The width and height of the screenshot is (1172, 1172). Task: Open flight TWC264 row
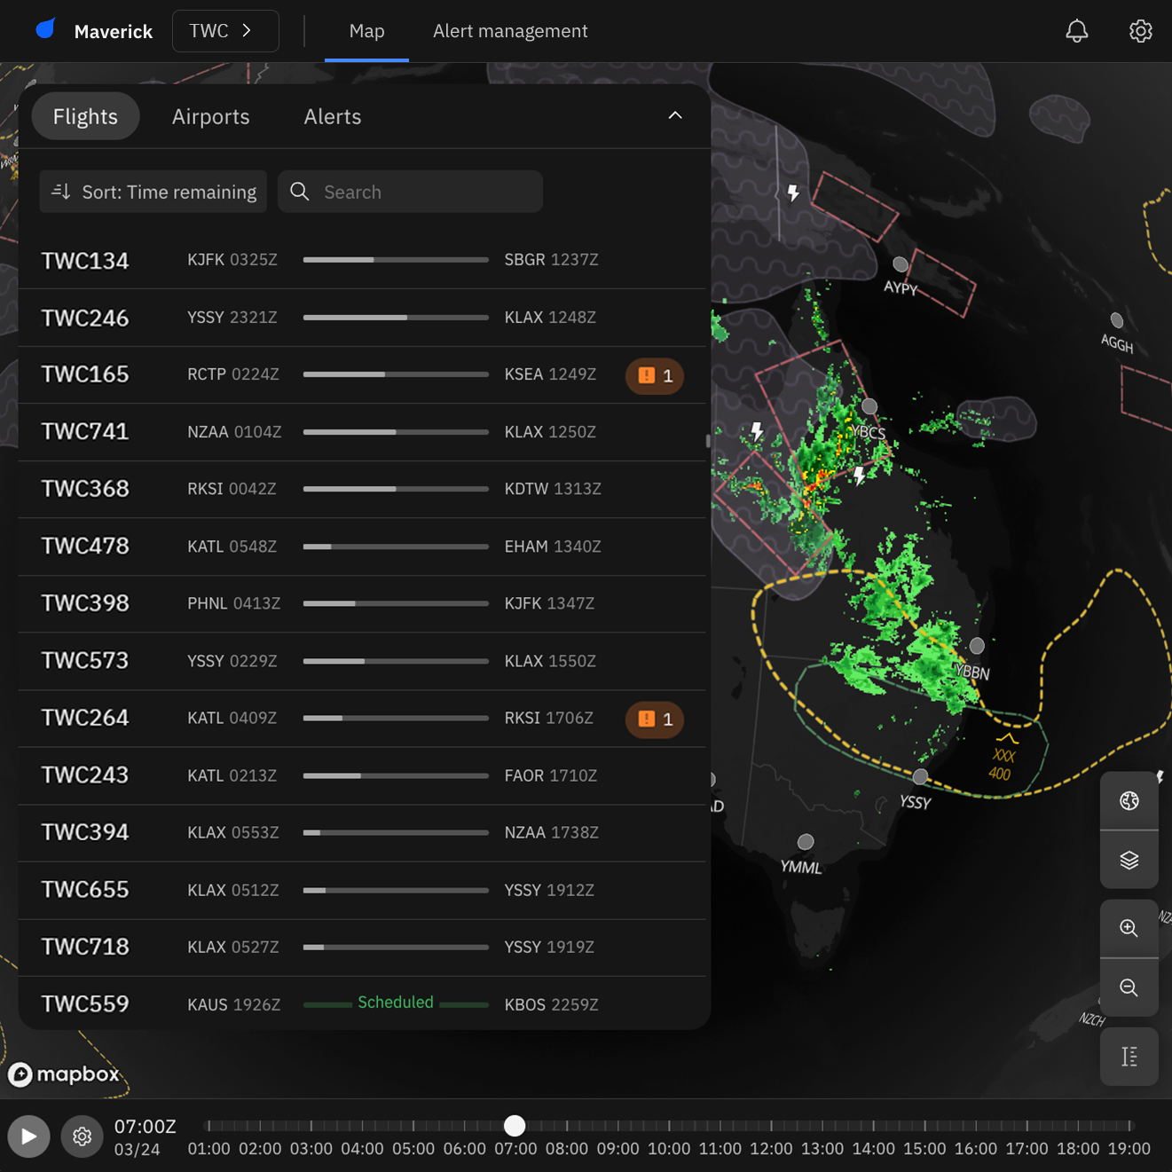pos(362,718)
